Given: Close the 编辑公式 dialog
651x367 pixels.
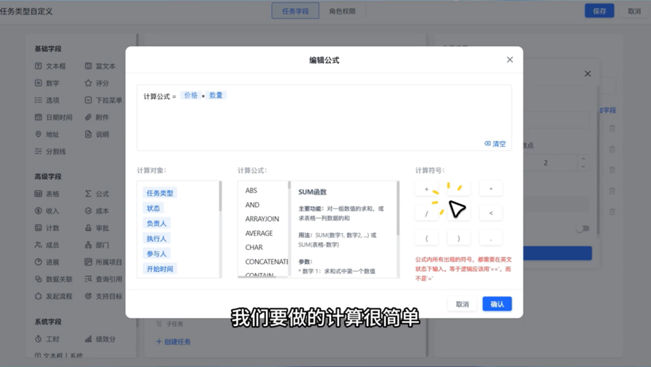Looking at the screenshot, I should (x=510, y=60).
